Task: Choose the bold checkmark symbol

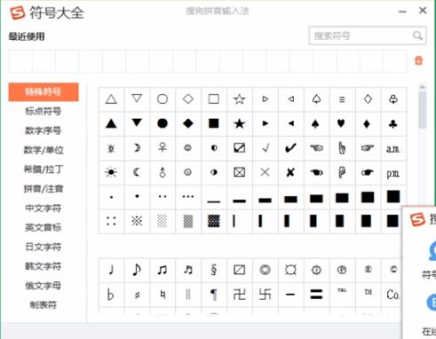Action: [290, 148]
